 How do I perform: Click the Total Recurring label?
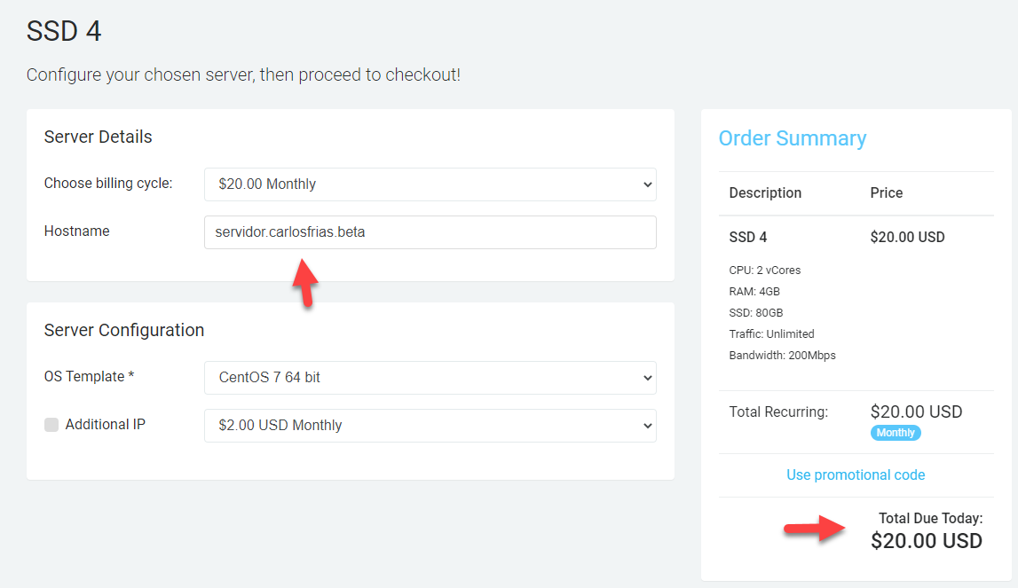click(778, 412)
